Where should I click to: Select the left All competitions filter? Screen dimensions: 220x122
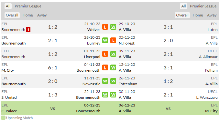(8, 6)
